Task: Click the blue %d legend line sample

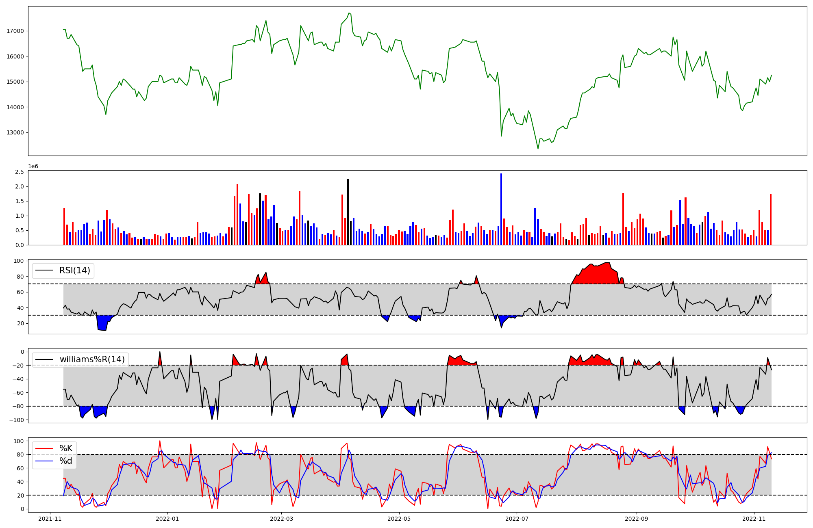Action: pos(44,461)
